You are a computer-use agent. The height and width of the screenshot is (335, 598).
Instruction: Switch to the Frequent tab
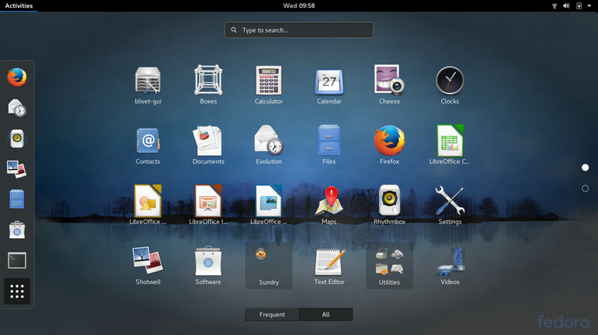point(272,314)
